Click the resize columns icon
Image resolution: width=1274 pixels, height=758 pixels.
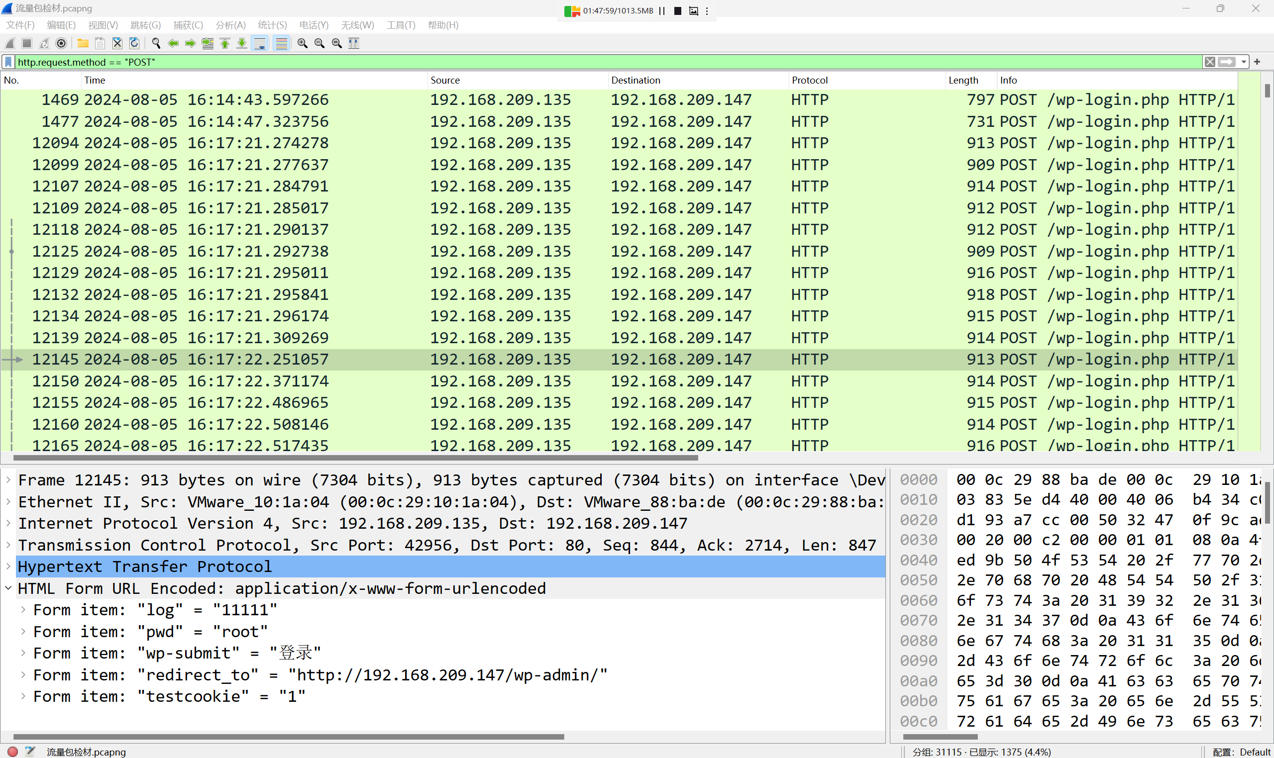tap(354, 43)
